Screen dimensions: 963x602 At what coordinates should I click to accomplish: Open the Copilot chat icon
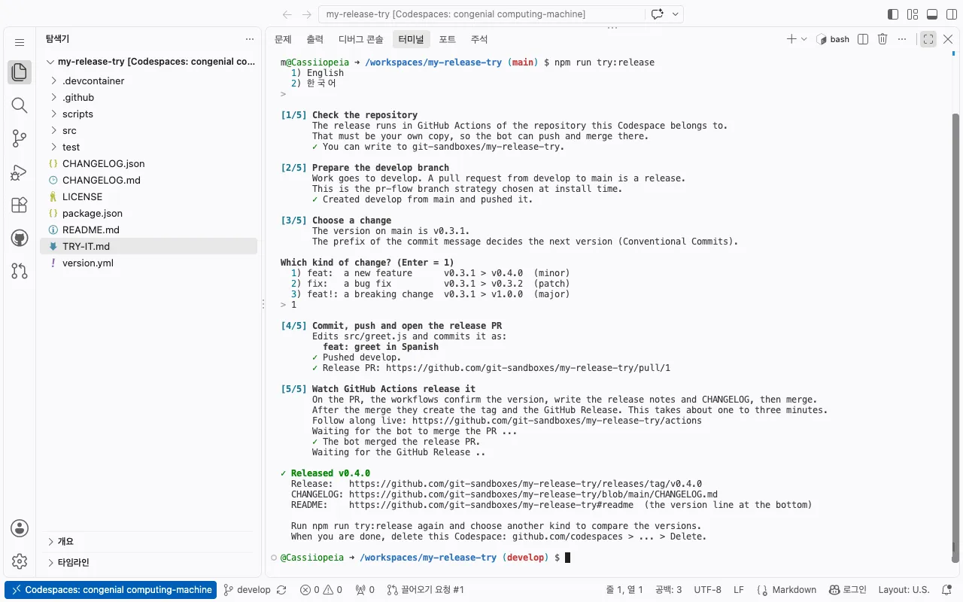tap(657, 14)
